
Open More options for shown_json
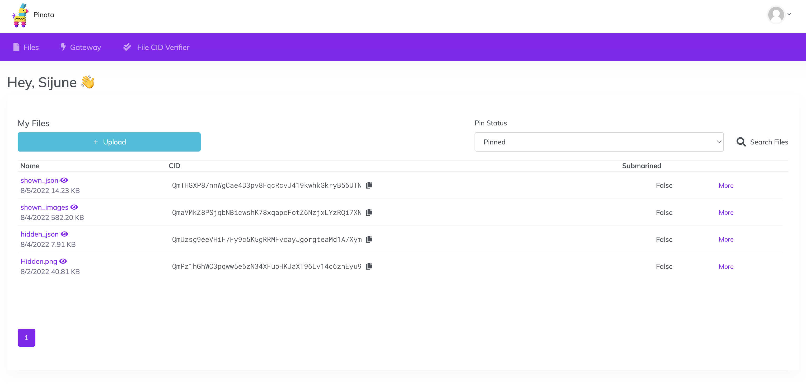[x=726, y=186]
